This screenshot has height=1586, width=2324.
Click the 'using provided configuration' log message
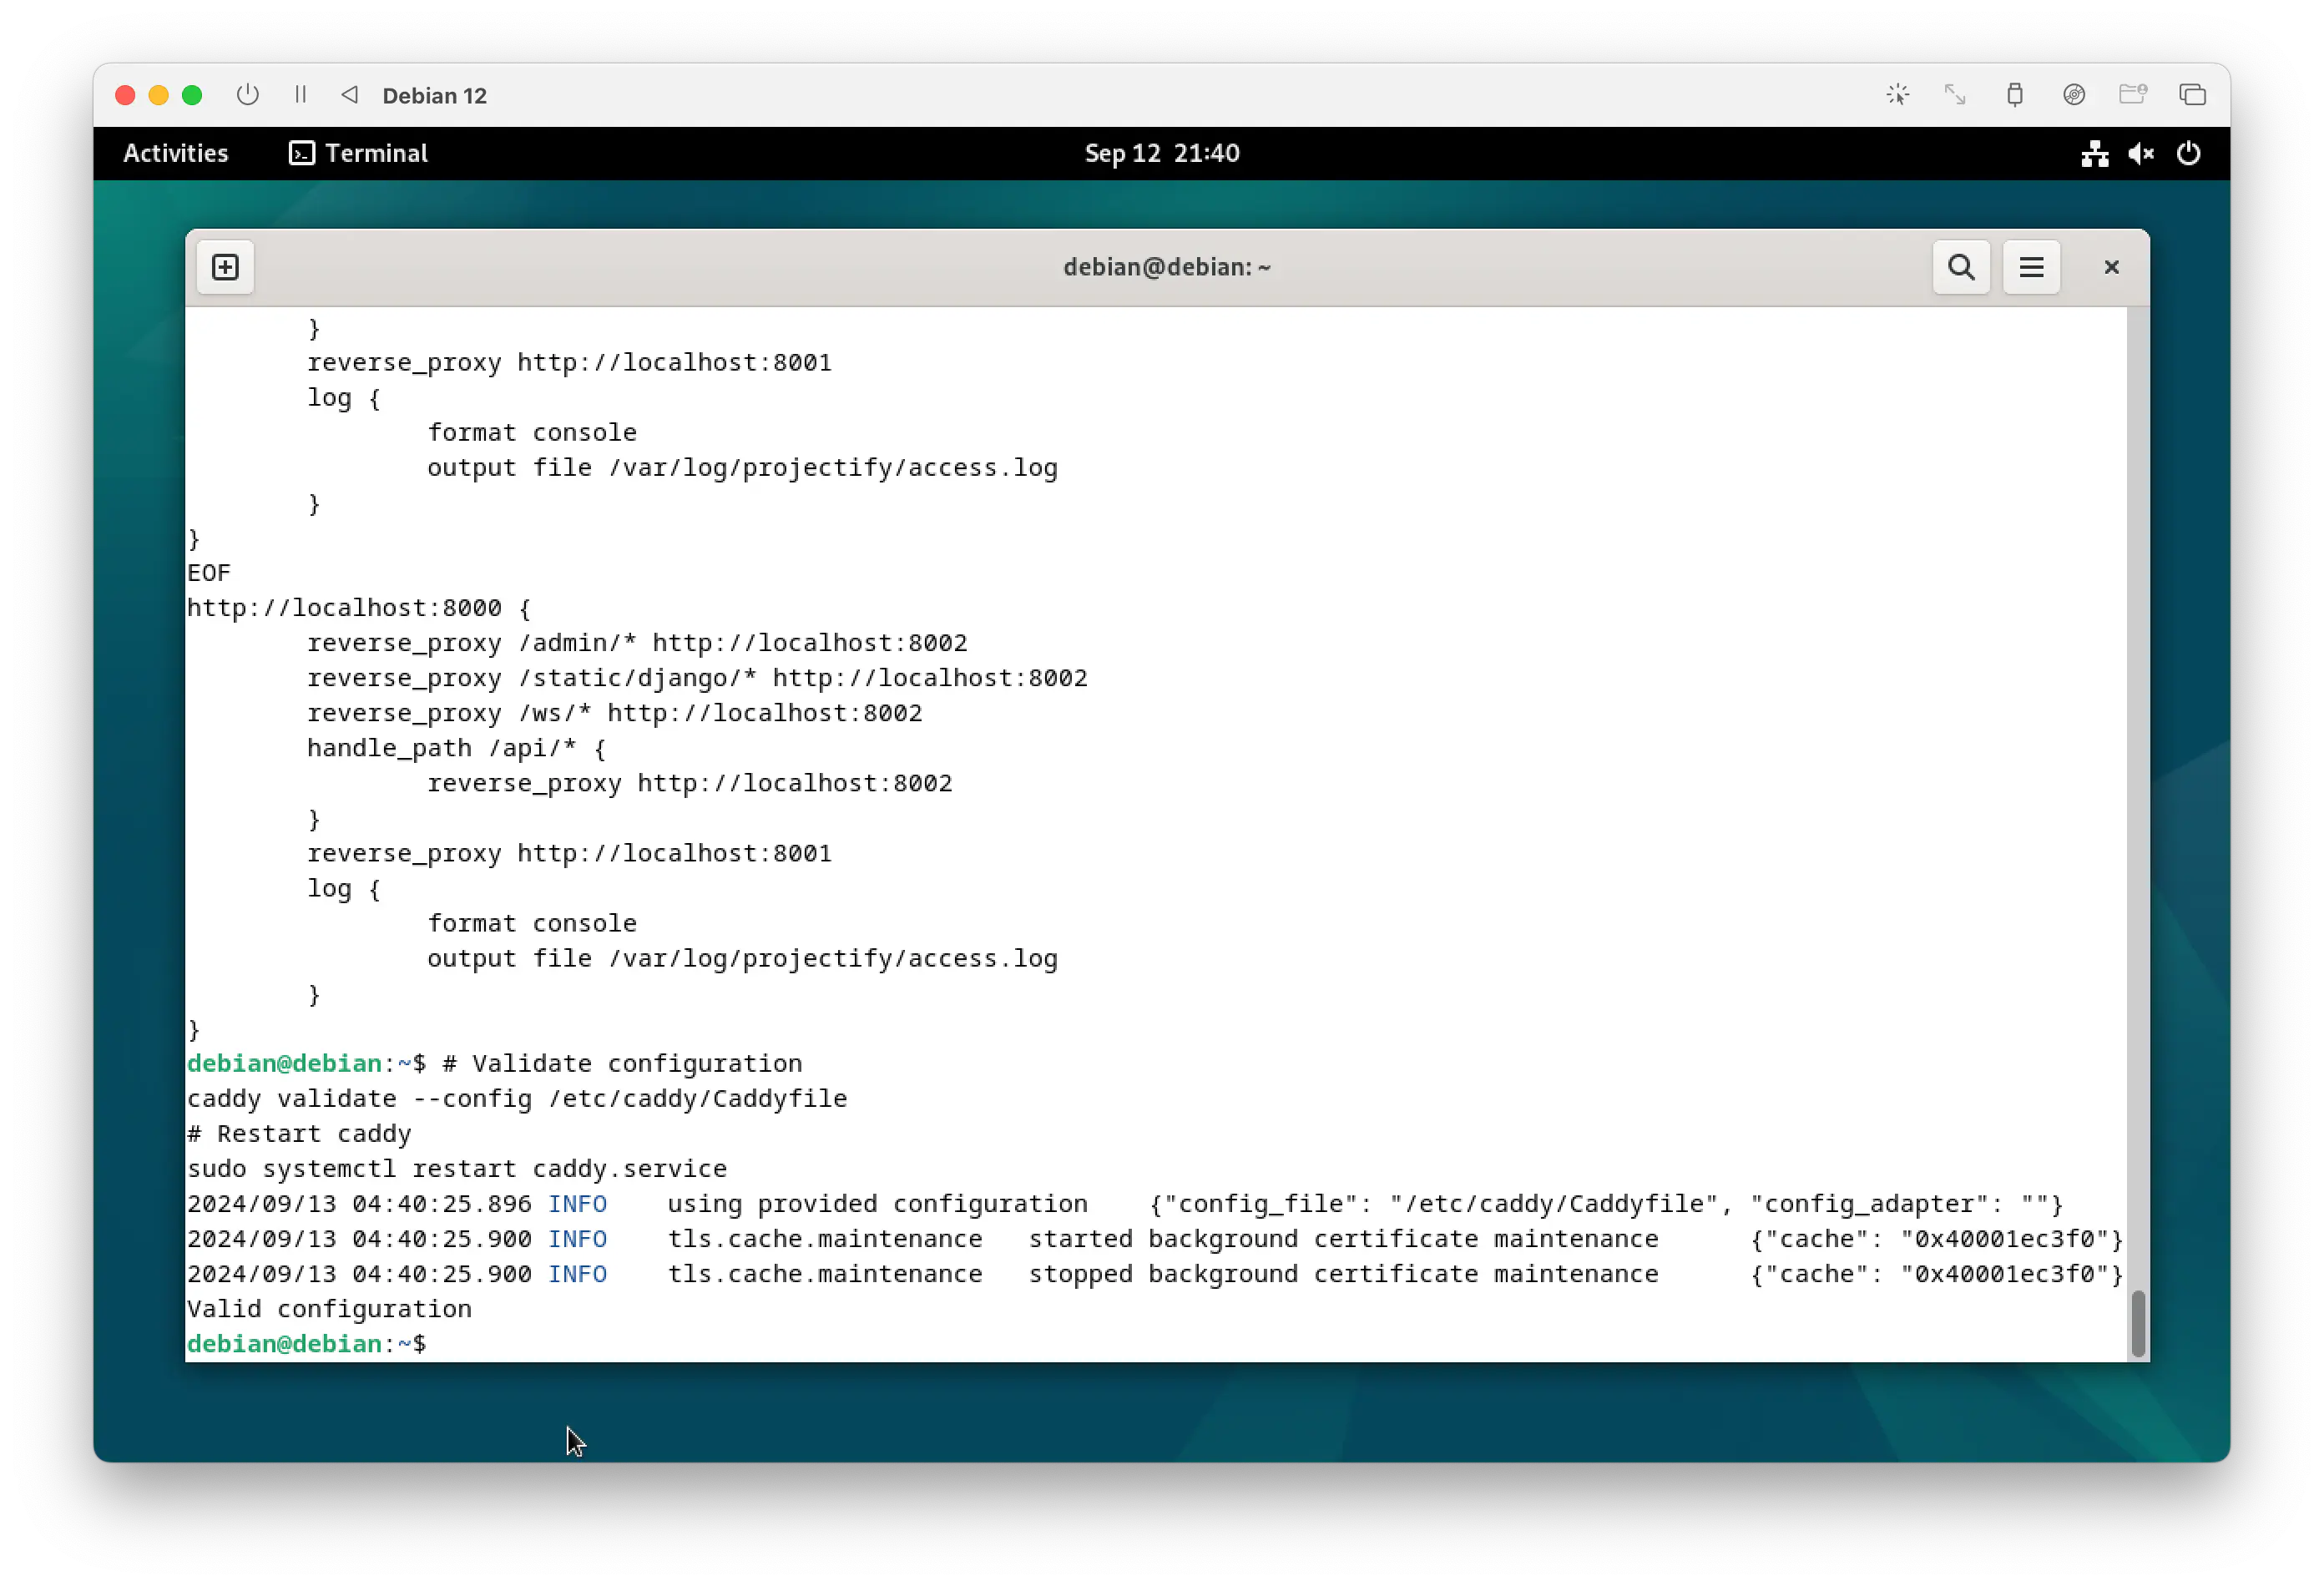pos(877,1203)
